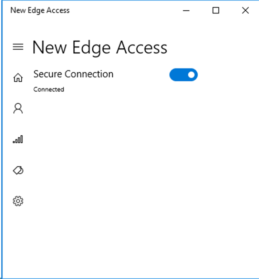Select the tag icon in sidebar
Screen dimensions: 259x279
pyautogui.click(x=18, y=170)
